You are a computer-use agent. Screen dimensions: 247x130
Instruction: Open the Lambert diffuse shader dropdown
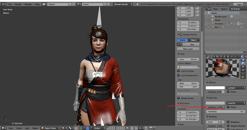tap(236, 88)
